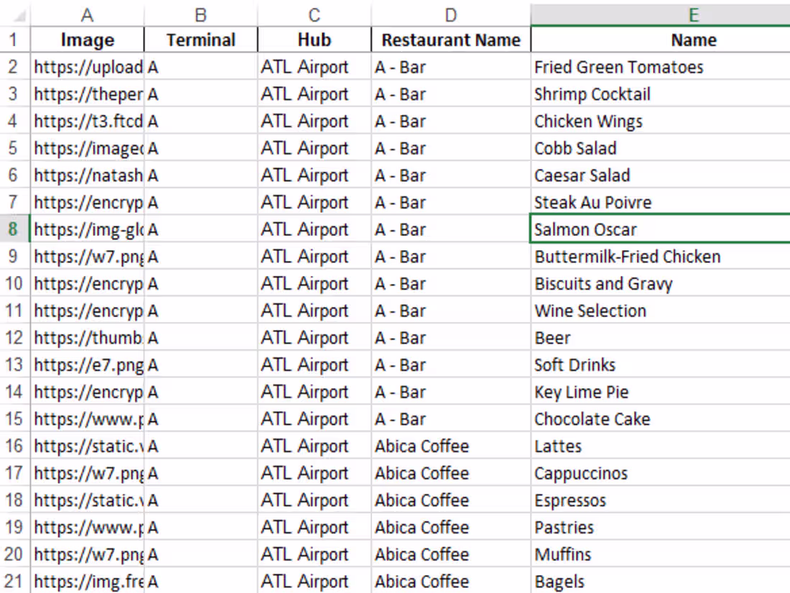Select column B header labeled Terminal

coord(200,13)
